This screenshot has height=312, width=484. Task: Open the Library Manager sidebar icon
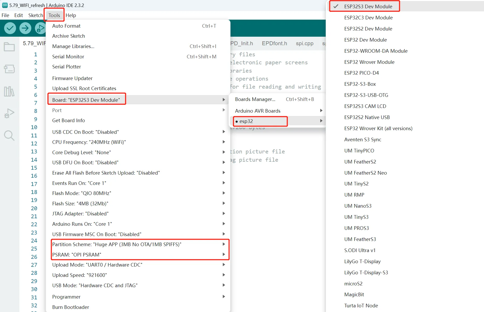coord(9,91)
